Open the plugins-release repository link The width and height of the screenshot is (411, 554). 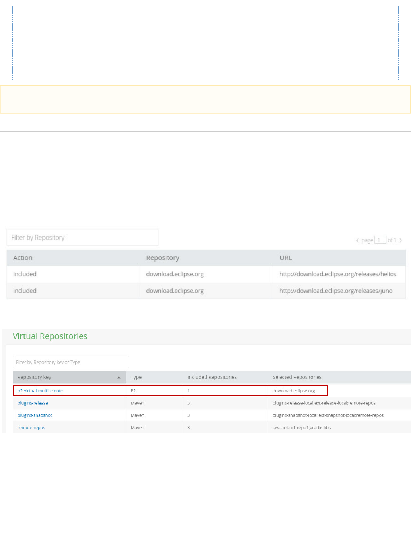33,403
